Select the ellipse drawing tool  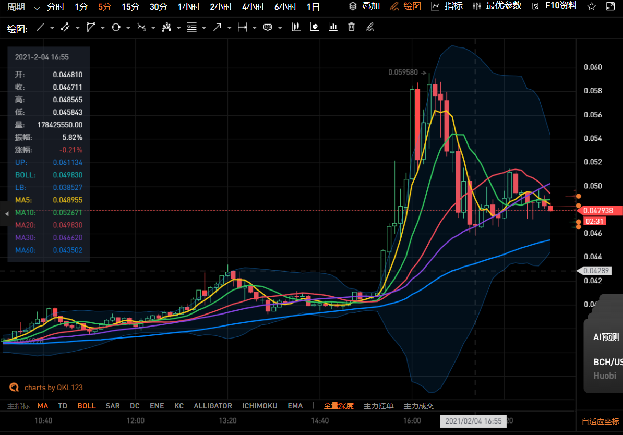(116, 27)
